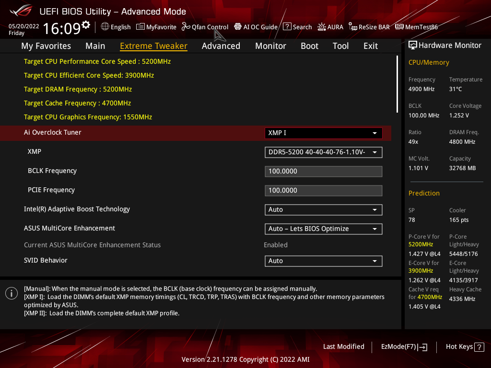Switch to the Advanced tab

(221, 46)
